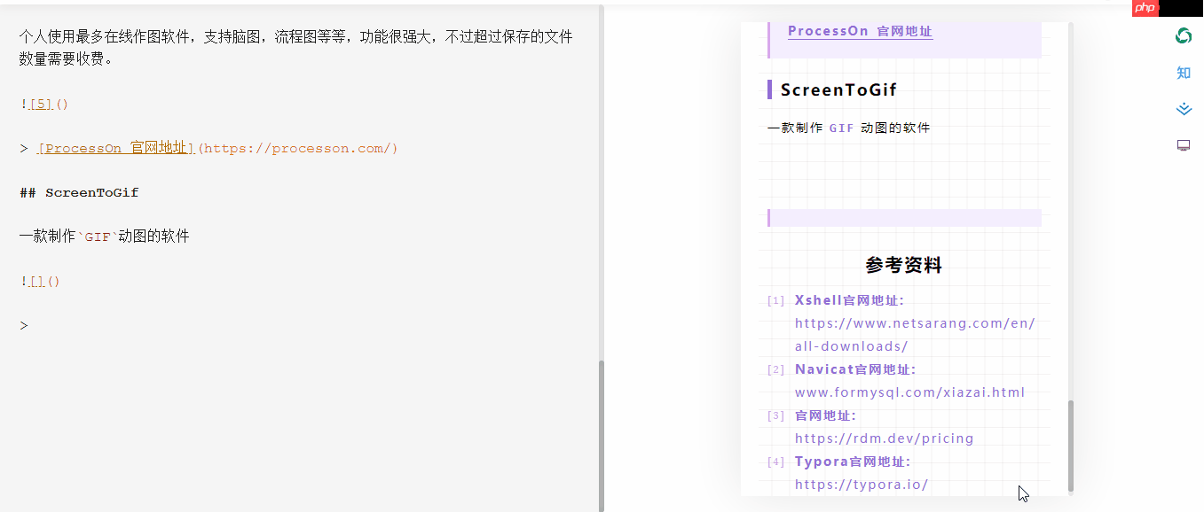The width and height of the screenshot is (1204, 512).
Task: Open the Typora.io link
Action: point(862,485)
